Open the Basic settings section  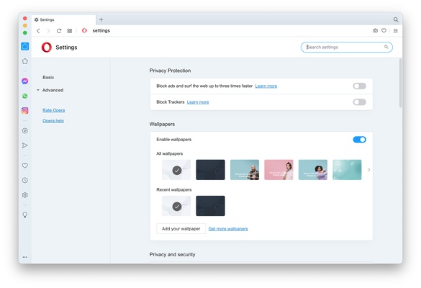(x=48, y=77)
